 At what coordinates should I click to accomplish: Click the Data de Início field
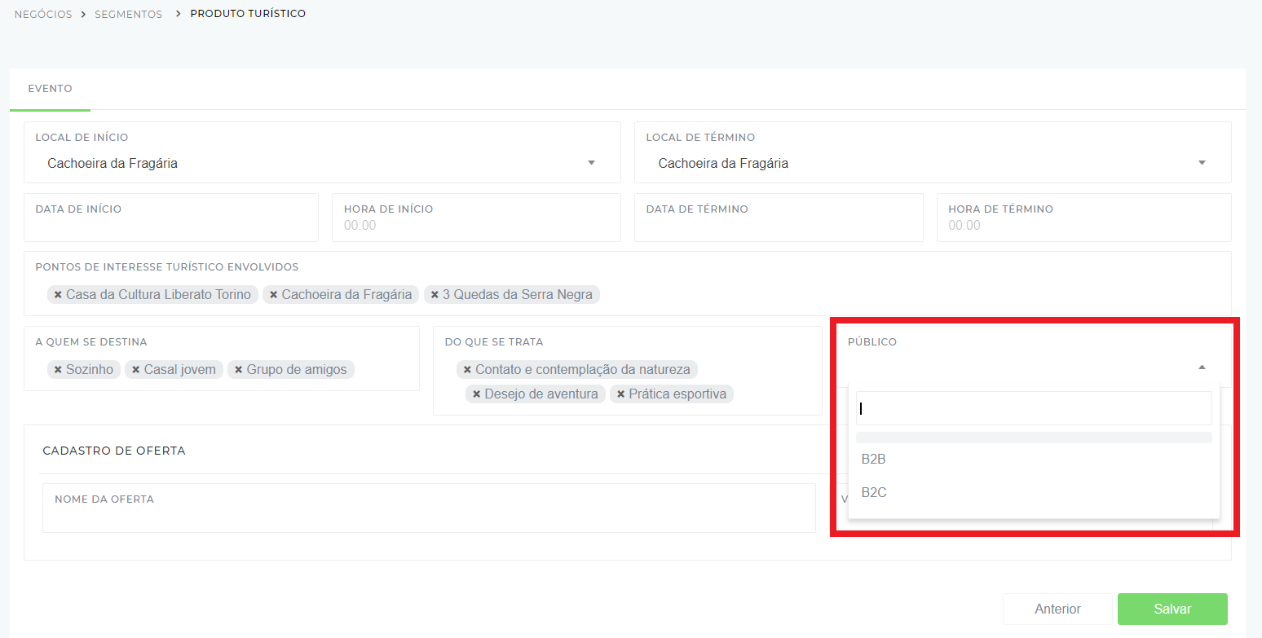(x=171, y=218)
